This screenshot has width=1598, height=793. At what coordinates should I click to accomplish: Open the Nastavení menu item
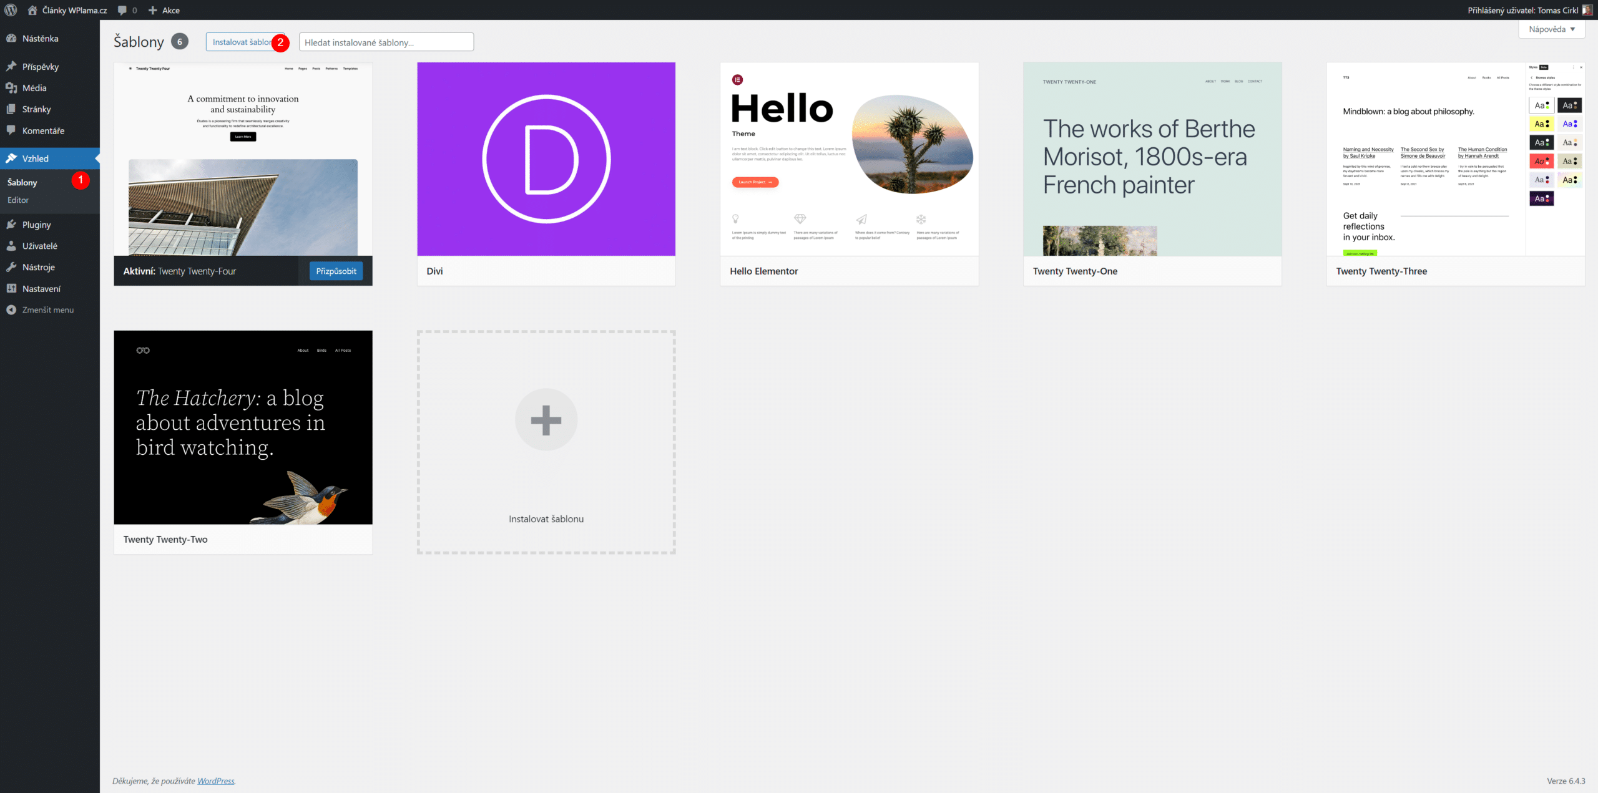tap(50, 288)
